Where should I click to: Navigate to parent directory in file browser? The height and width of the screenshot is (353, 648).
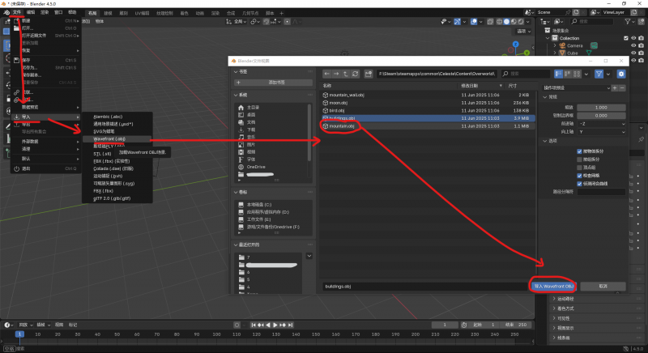346,74
